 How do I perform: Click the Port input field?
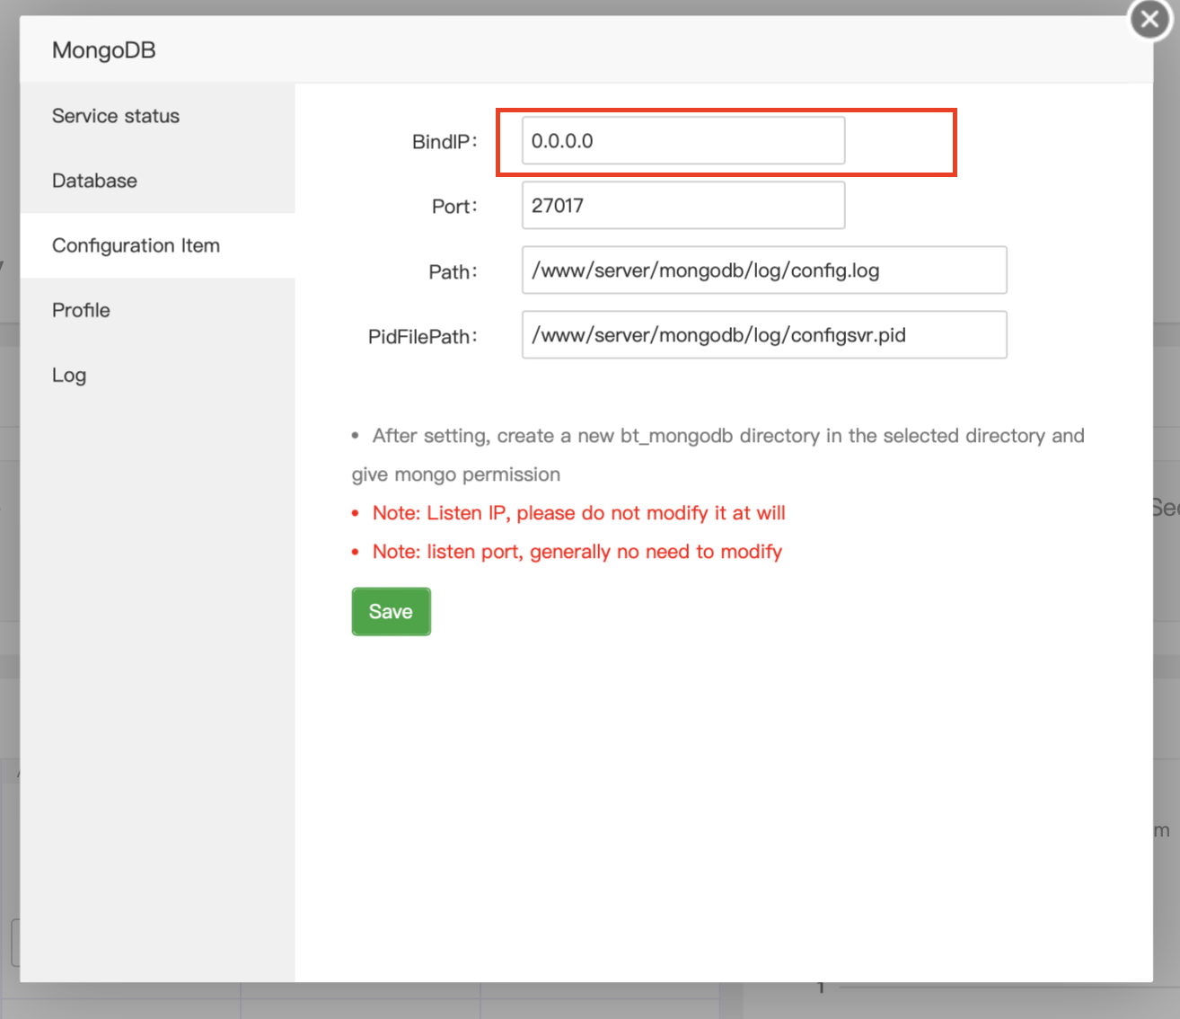682,205
